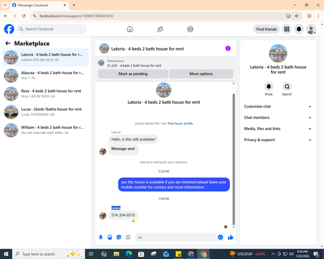Open View buyer profile link
This screenshot has height=259, width=324.
click(x=180, y=124)
